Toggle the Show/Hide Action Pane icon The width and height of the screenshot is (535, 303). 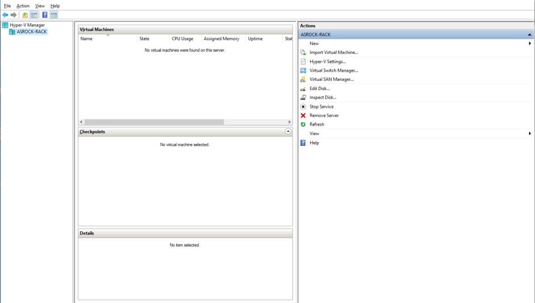[x=54, y=15]
